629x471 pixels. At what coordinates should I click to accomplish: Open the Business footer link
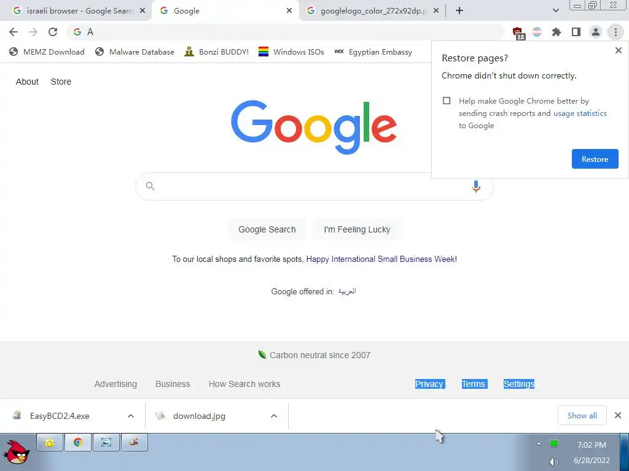click(x=173, y=384)
